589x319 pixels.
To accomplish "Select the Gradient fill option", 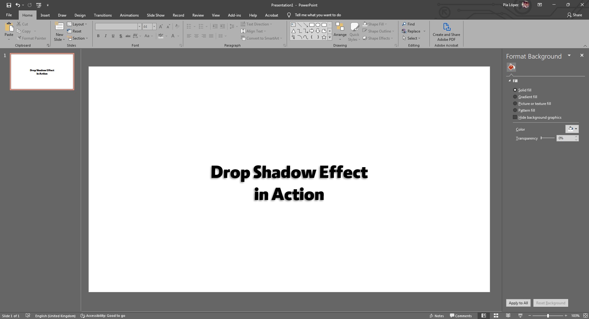I will pos(515,97).
